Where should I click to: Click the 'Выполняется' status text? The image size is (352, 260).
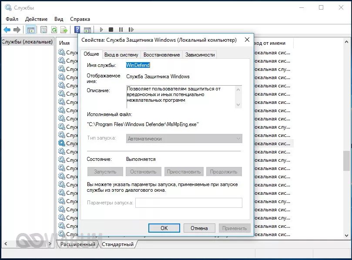(x=141, y=159)
